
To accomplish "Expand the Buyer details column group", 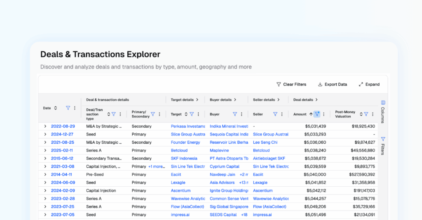I will tap(235, 100).
